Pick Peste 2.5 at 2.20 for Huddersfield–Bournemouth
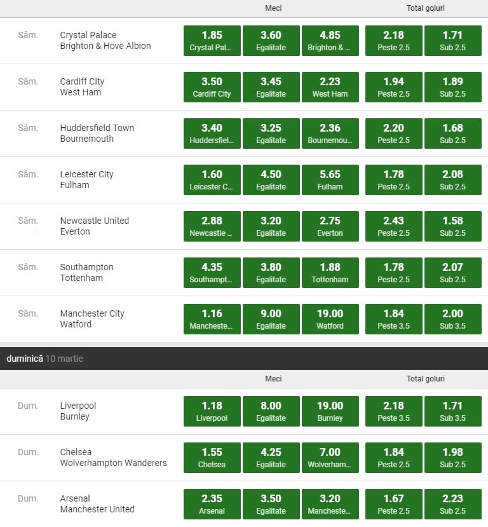 [393, 133]
